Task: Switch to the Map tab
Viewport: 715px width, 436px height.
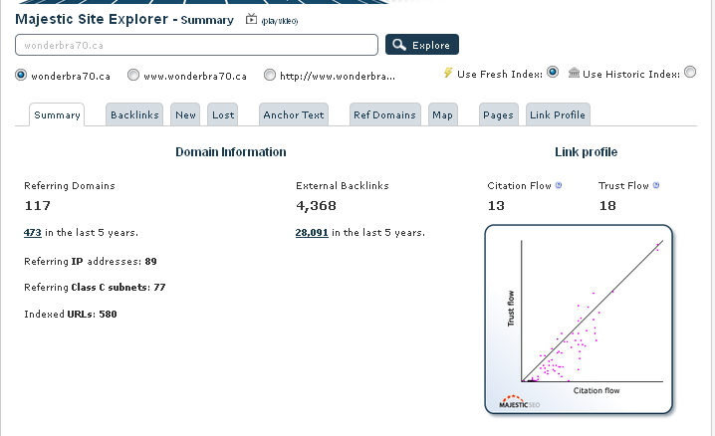Action: click(x=443, y=114)
